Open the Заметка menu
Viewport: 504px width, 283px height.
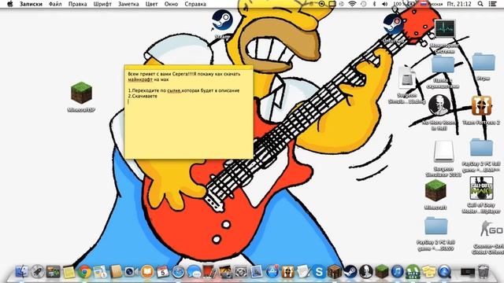coord(128,4)
